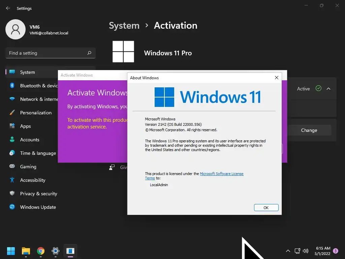The width and height of the screenshot is (345, 259).
Task: Click the Bluetooth icon in sidebar
Action: pos(12,85)
